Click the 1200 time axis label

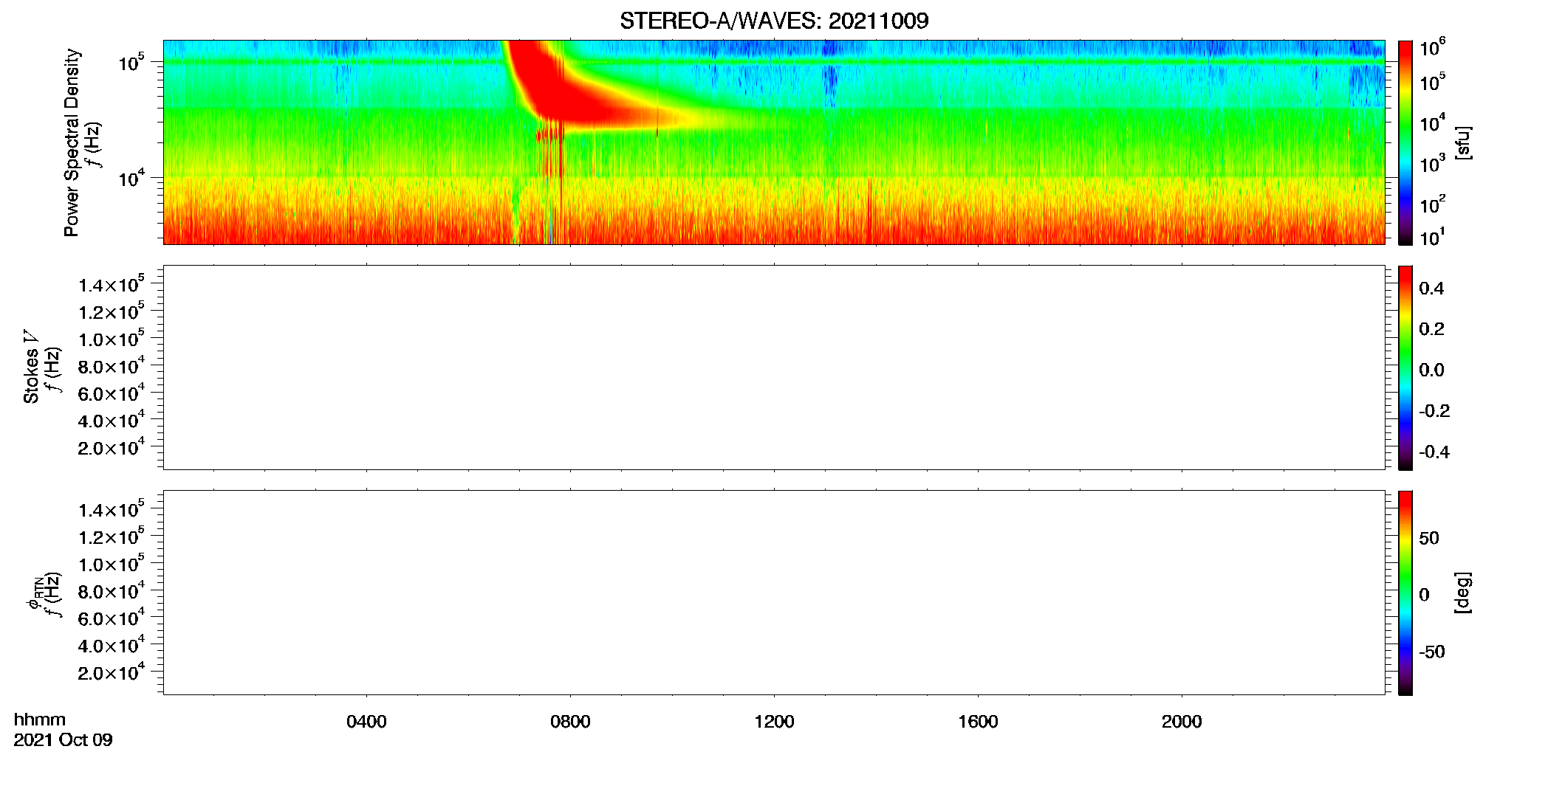[x=774, y=722]
